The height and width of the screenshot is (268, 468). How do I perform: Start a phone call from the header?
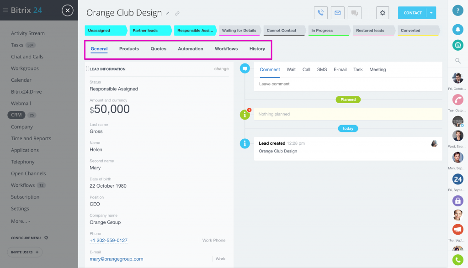pyautogui.click(x=320, y=13)
